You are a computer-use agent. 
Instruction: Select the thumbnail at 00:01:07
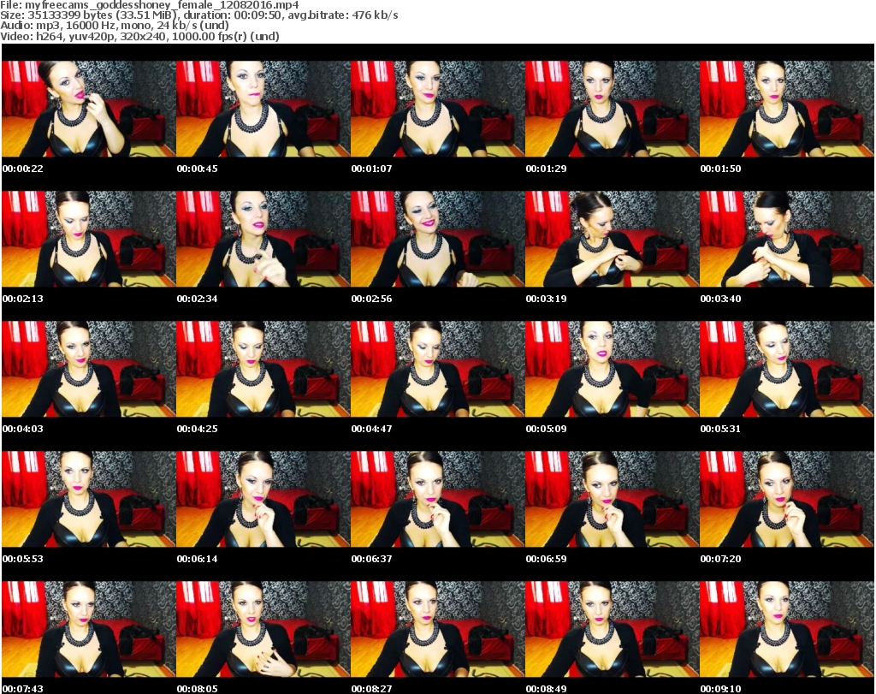pos(437,109)
